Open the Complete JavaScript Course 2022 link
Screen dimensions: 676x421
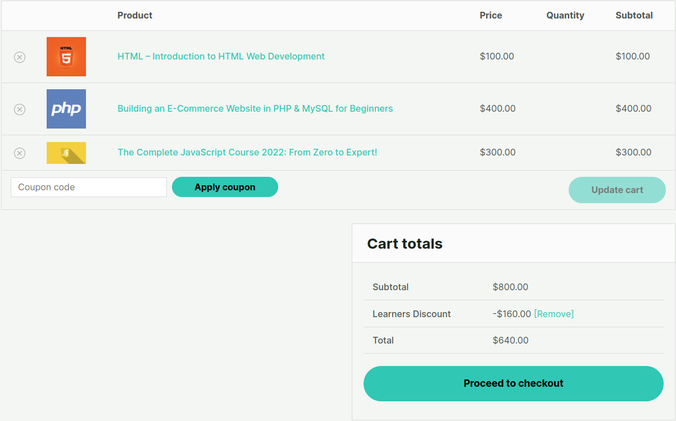click(247, 152)
